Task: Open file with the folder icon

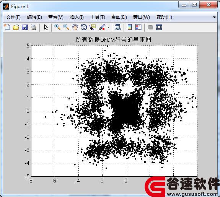Action: [x=16, y=27]
